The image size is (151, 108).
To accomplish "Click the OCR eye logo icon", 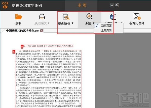I will pyautogui.click(x=5, y=5).
